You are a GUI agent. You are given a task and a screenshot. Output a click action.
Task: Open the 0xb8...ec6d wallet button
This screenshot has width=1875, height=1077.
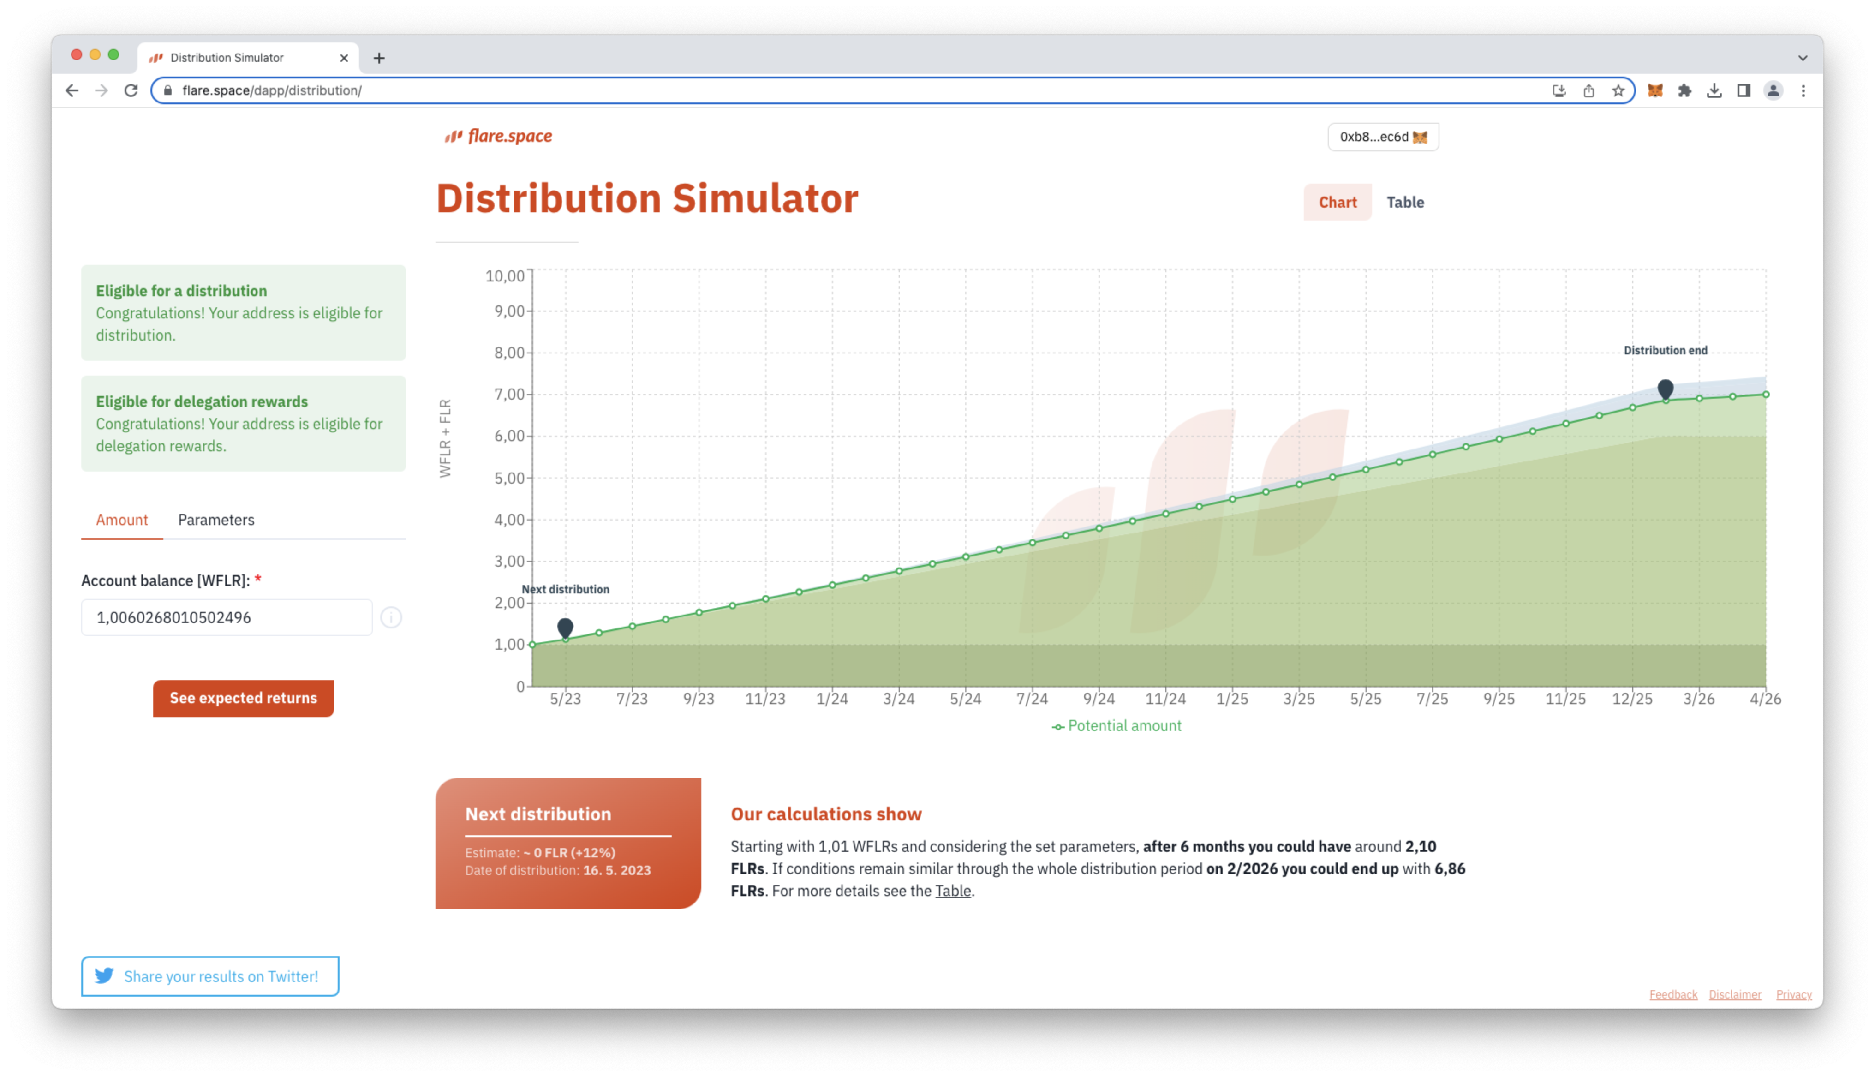(1383, 137)
